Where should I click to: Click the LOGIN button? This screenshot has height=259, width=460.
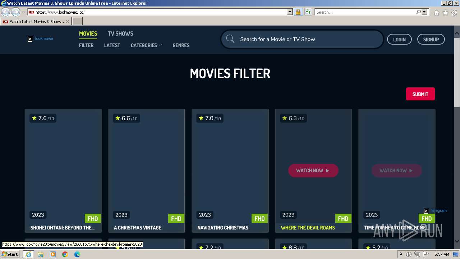tap(399, 39)
